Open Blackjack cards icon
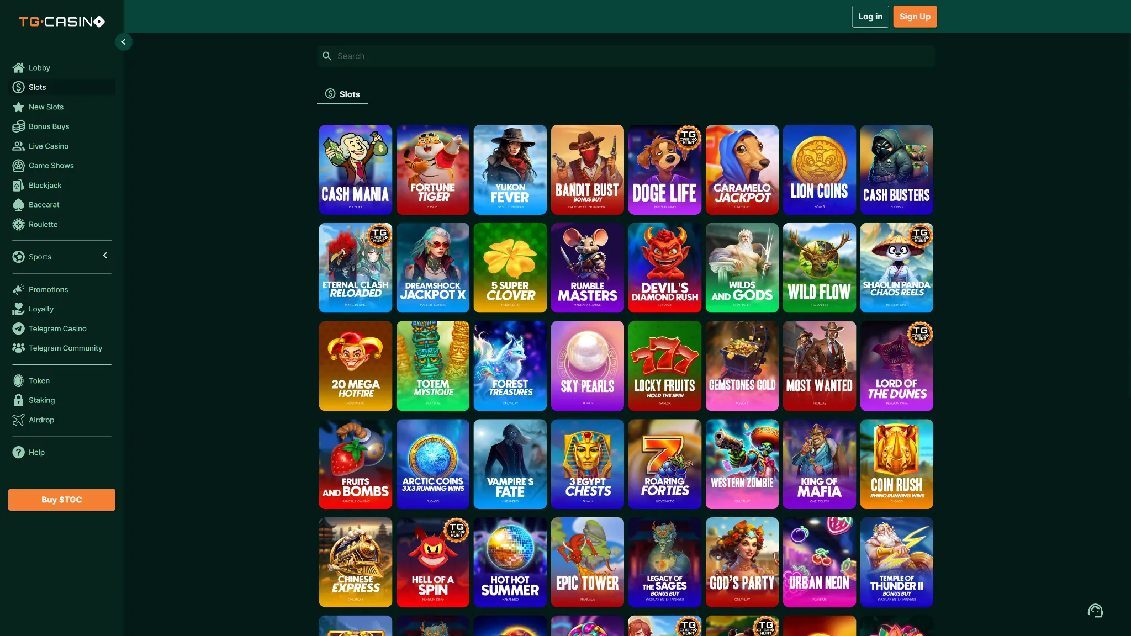The image size is (1131, 636). [19, 185]
